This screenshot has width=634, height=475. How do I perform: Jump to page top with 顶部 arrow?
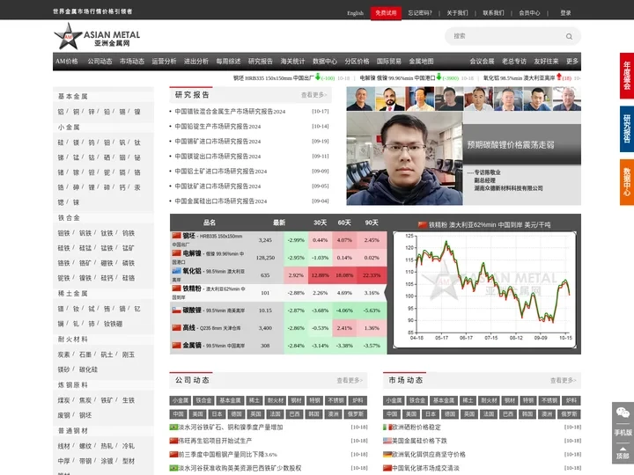tap(623, 452)
